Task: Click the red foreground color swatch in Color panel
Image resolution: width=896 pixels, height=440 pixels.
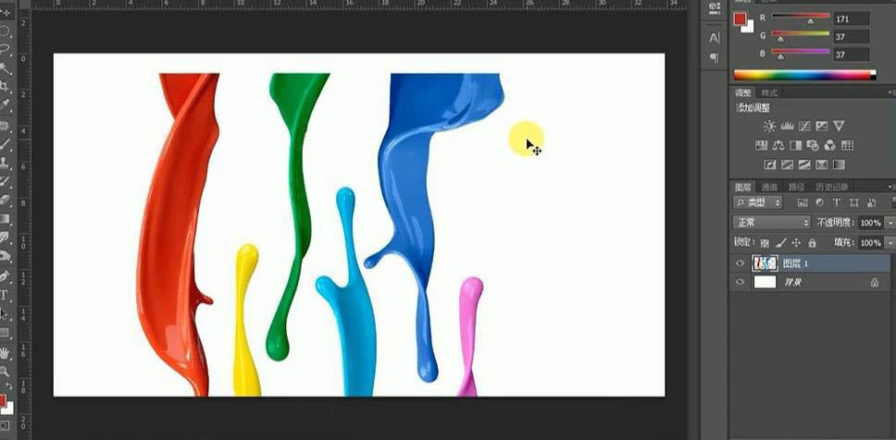Action: [x=740, y=19]
